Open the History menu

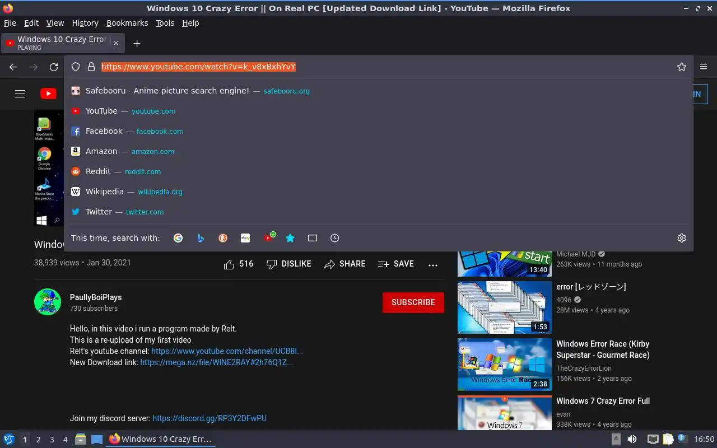pyautogui.click(x=85, y=23)
